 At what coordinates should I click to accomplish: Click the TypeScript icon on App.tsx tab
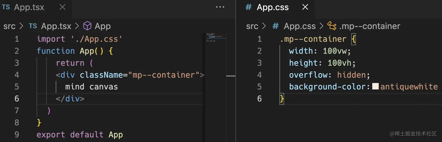tap(6, 7)
